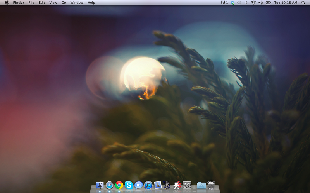Open iTunes from the Dock
Viewport: 310px width, 193px height.
coord(148,185)
